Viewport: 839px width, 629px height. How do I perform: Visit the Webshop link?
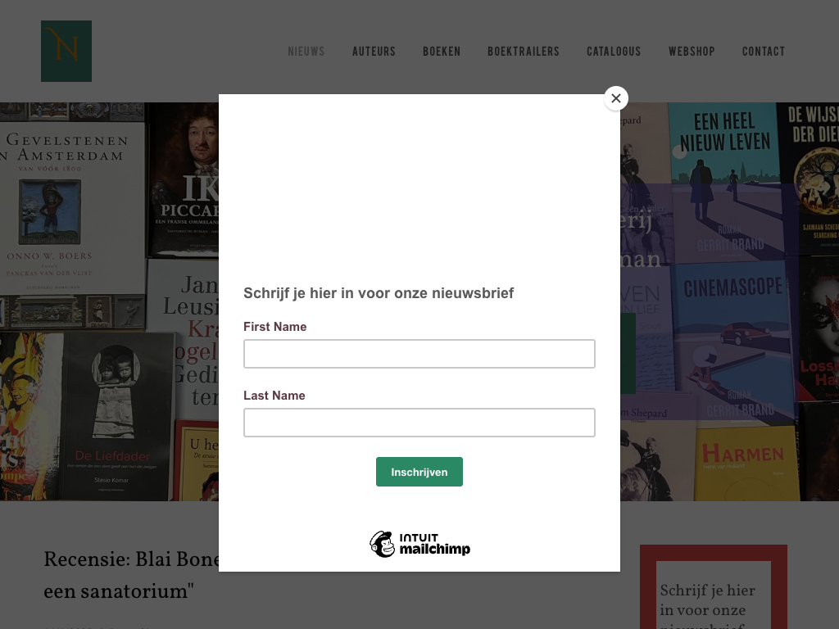pyautogui.click(x=692, y=52)
